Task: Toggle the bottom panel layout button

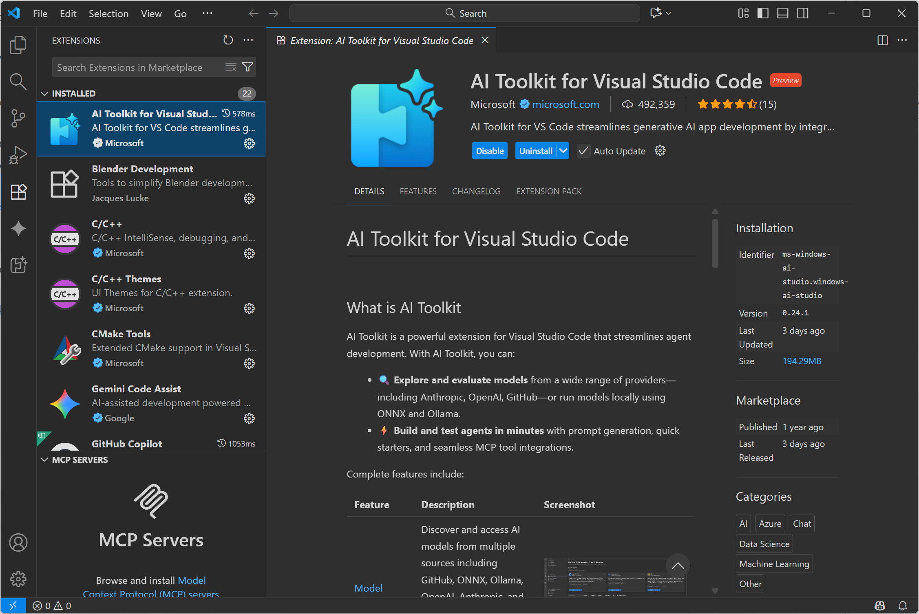Action: point(782,13)
